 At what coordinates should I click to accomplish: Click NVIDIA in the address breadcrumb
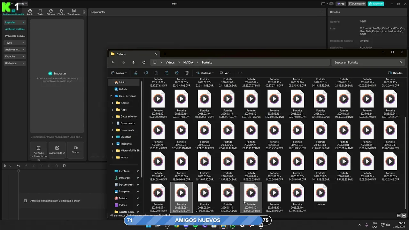click(188, 62)
